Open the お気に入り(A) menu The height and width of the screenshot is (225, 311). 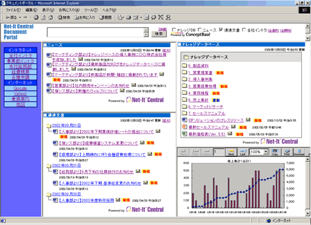pos(69,10)
